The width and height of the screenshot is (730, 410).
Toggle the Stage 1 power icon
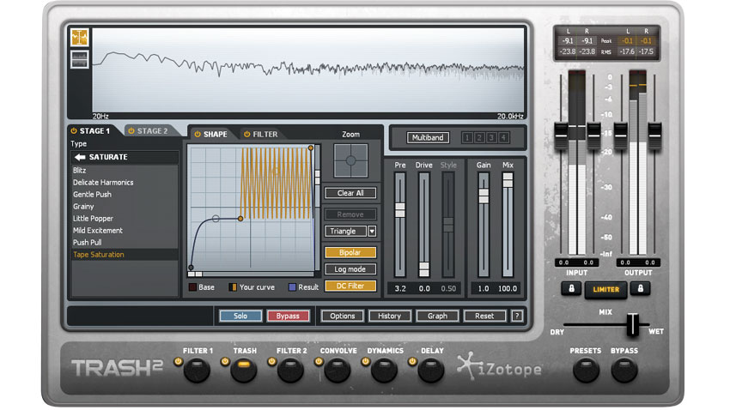pos(74,131)
